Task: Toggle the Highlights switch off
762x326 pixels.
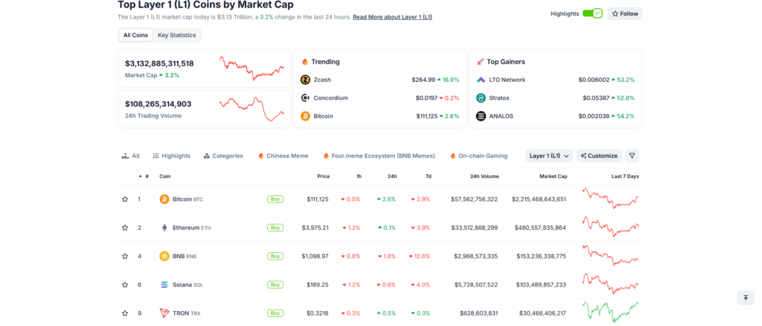Action: coord(592,13)
